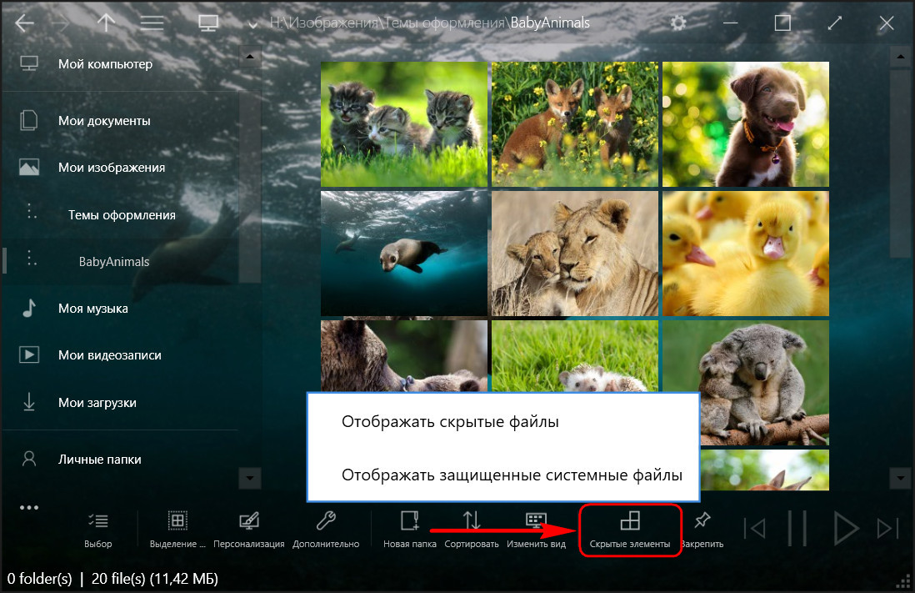915x593 pixels.
Task: Click file pane scroll up arrow
Action: (x=900, y=56)
